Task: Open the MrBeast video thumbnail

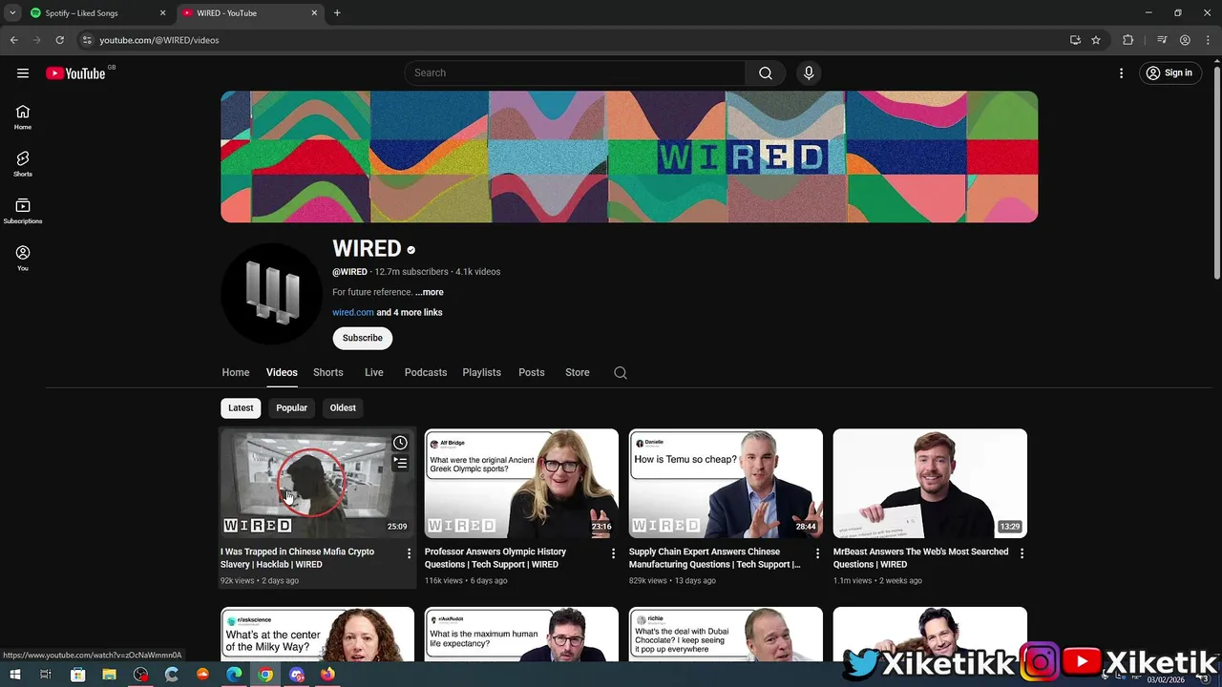Action: coord(930,484)
